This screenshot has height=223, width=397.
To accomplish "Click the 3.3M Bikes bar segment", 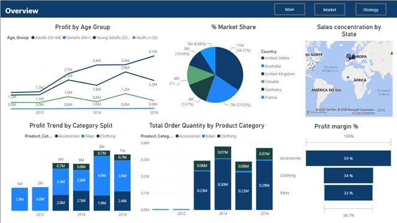I will (61, 181).
